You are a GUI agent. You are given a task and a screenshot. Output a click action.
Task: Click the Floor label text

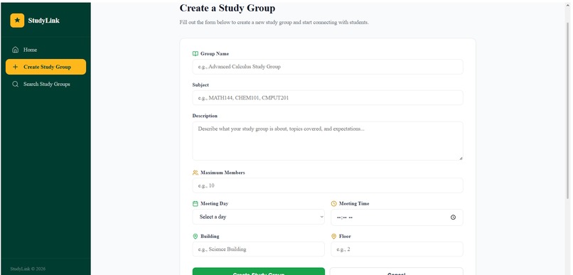point(345,237)
